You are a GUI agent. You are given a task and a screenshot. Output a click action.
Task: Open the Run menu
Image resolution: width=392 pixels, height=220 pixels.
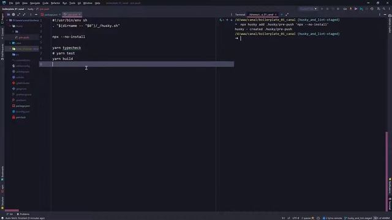[x=65, y=3]
